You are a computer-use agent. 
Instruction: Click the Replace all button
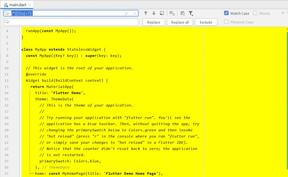[180, 22]
